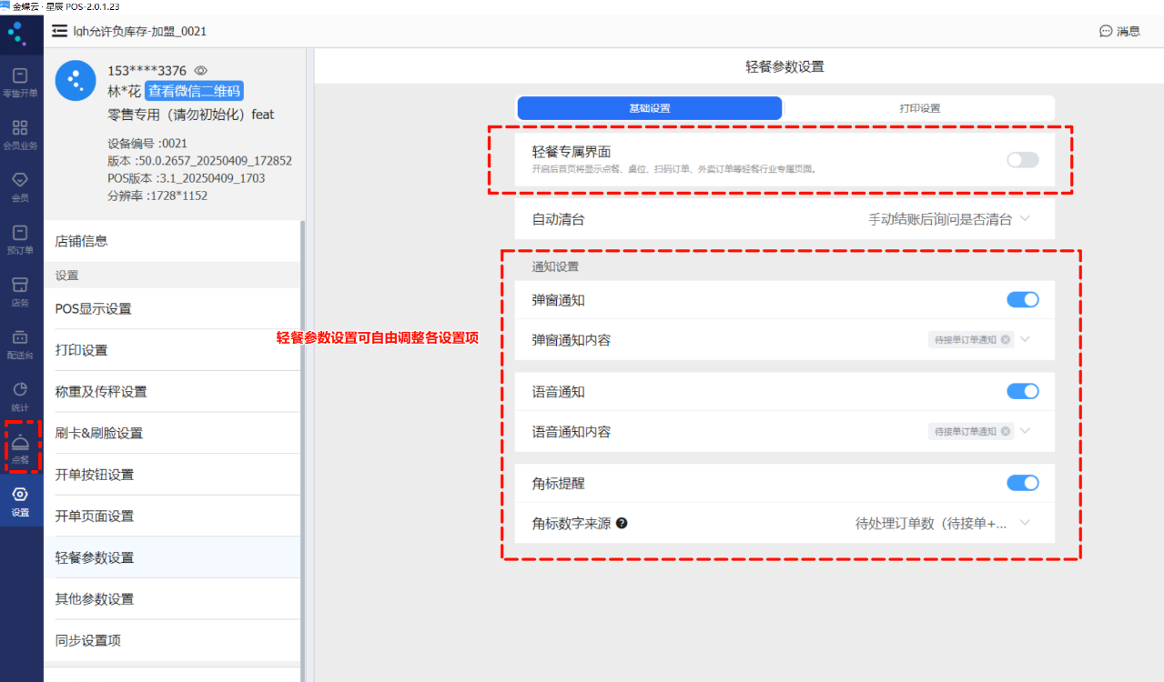Open 零售开单 in the left sidebar
Viewport: 1164px width, 682px height.
(20, 82)
